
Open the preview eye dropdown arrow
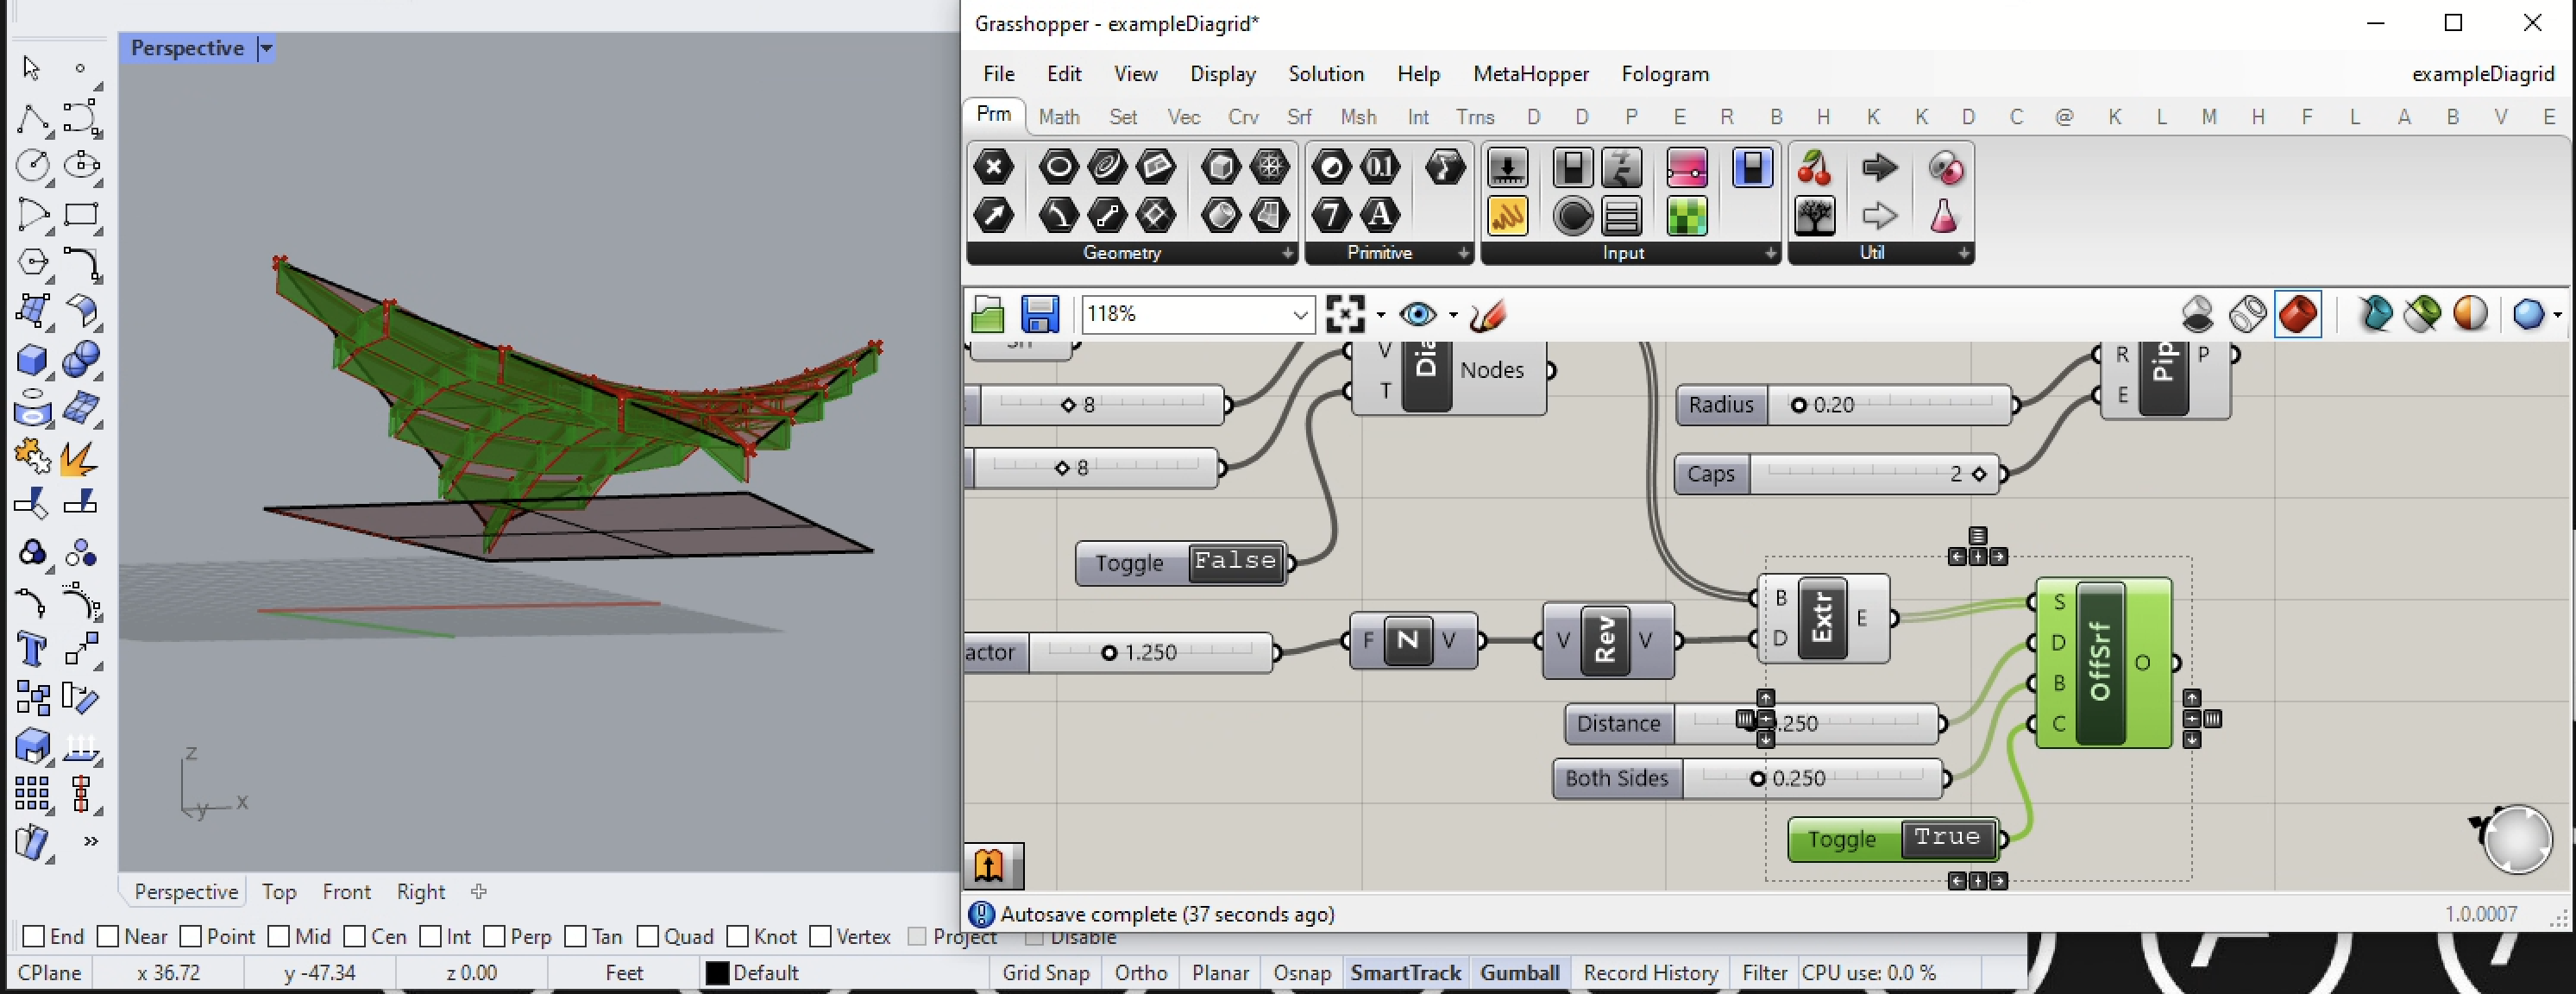point(1453,315)
